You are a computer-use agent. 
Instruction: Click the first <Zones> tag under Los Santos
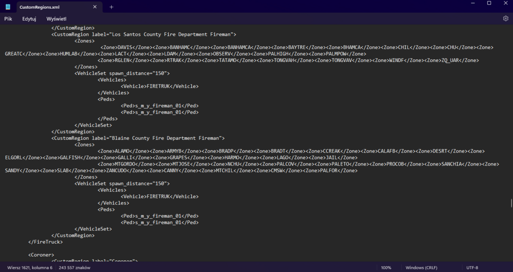pyautogui.click(x=85, y=41)
